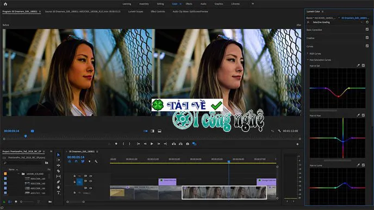Screen dimensions: 374x210
Task: Pick Hue vs Luma eyedropper
Action: (x=358, y=165)
